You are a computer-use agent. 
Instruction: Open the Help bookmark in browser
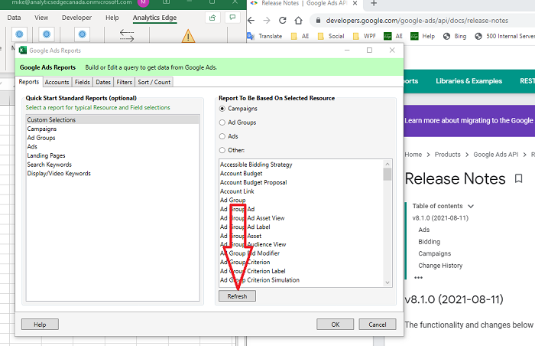423,36
